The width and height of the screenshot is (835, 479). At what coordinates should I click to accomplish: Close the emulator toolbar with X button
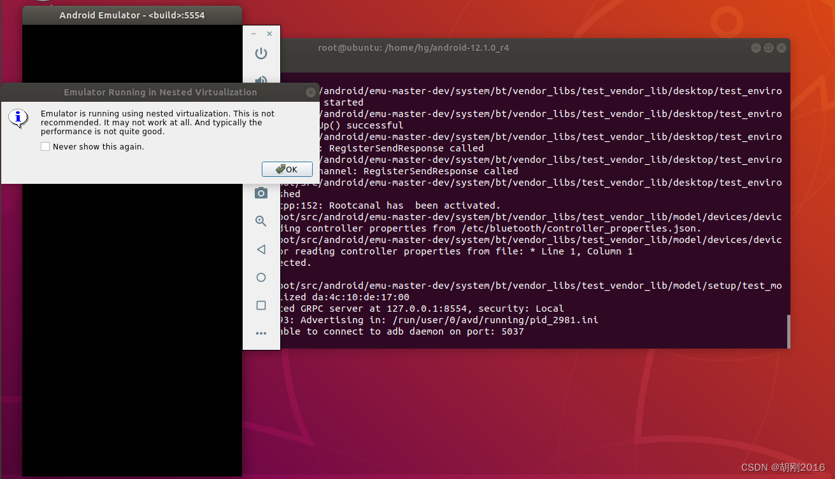[269, 34]
